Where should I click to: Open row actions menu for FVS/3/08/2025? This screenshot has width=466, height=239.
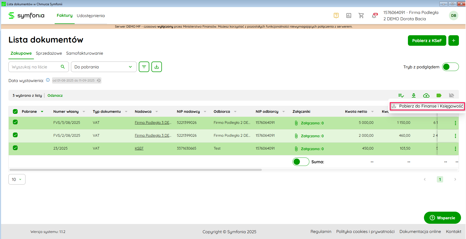coord(455,123)
